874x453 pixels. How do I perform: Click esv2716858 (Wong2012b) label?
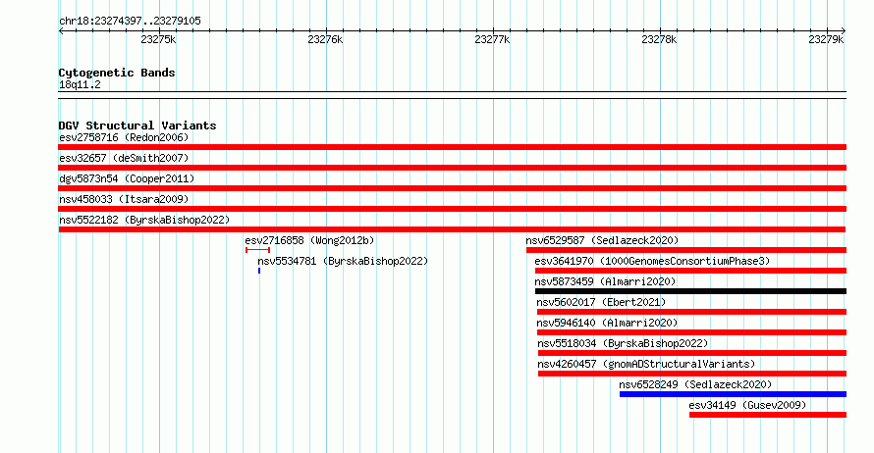310,240
